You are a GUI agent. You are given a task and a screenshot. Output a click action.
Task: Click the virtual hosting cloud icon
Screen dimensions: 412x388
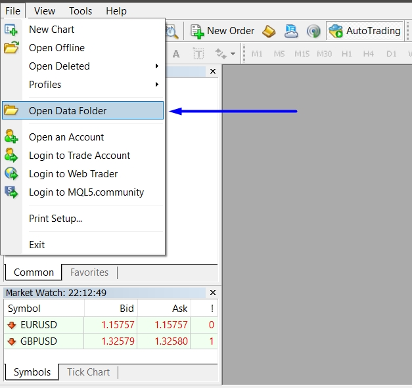point(291,32)
